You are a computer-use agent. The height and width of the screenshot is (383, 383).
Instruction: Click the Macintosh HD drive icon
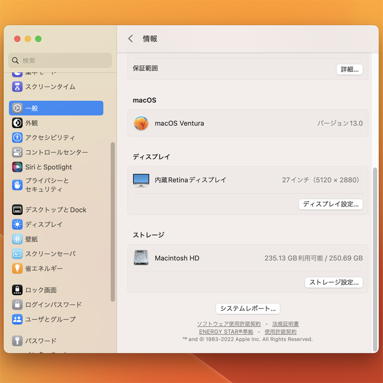click(x=141, y=258)
